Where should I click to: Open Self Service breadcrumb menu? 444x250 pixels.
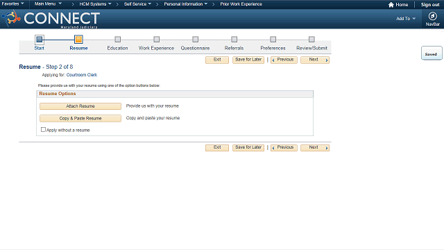[x=137, y=4]
